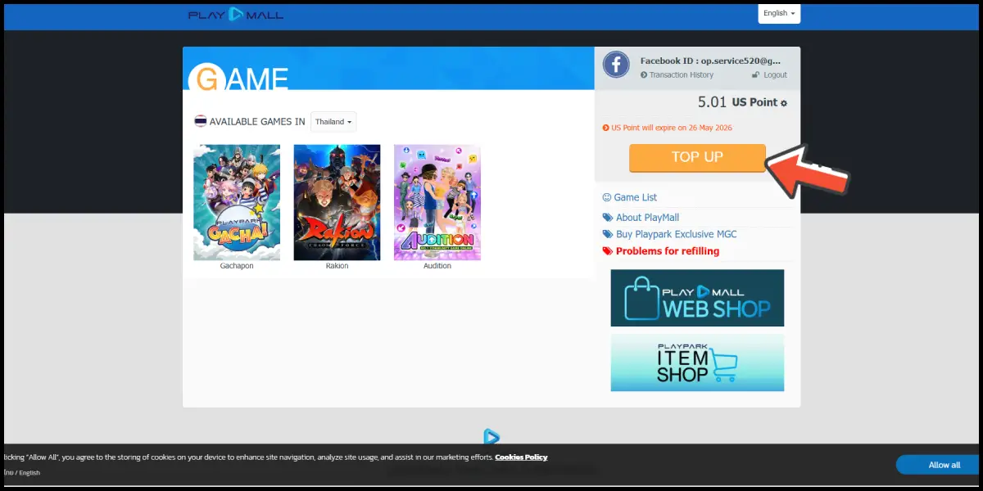Click the Playpark Item Shop banner
The height and width of the screenshot is (491, 983).
(x=697, y=363)
